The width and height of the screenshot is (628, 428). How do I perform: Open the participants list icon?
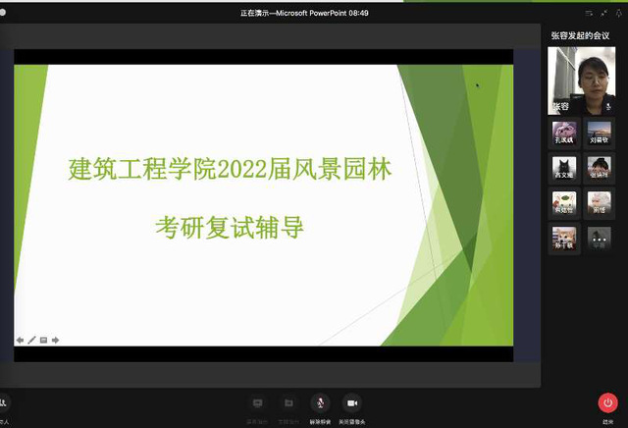(4, 403)
